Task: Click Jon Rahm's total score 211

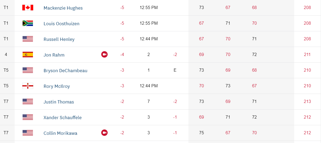Action: 307,55
